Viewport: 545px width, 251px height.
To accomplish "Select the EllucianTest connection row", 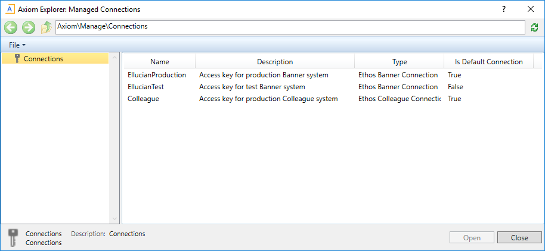I will coord(145,87).
